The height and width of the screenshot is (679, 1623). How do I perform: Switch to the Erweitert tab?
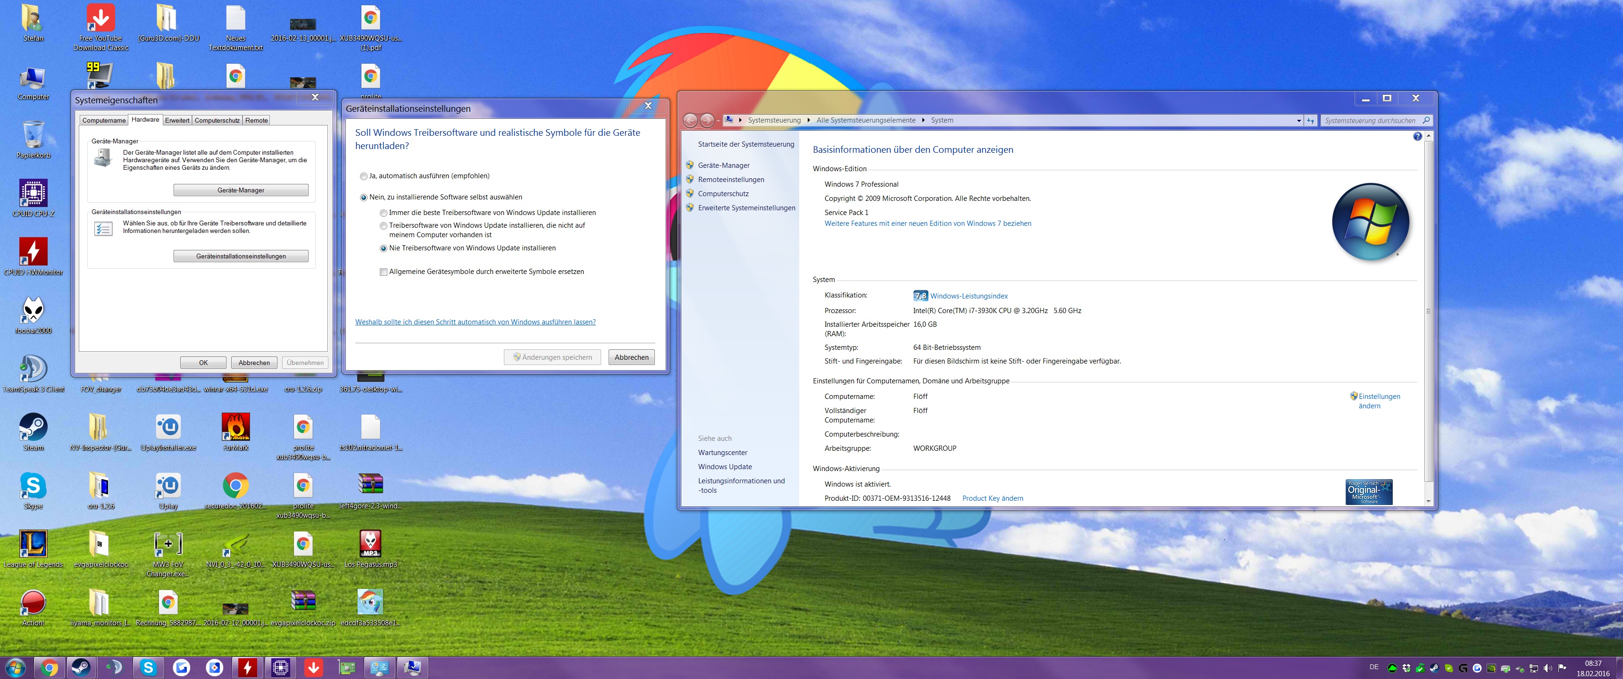click(177, 120)
